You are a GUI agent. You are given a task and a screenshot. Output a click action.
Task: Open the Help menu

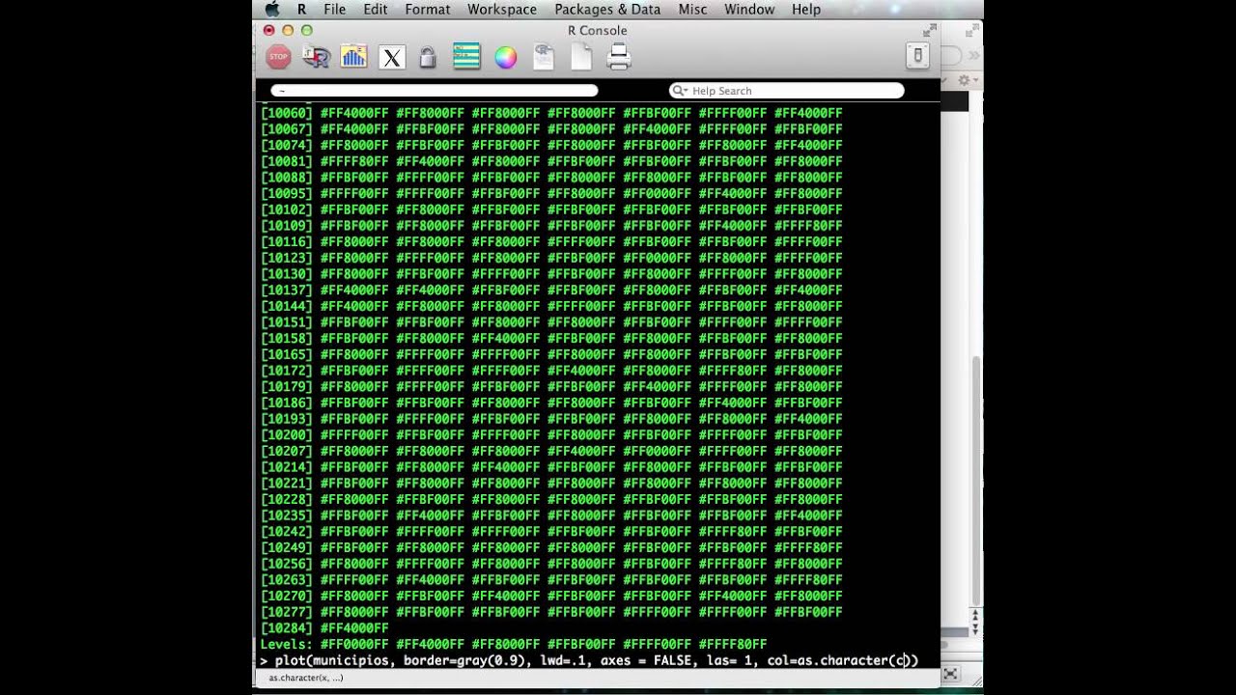pos(806,9)
